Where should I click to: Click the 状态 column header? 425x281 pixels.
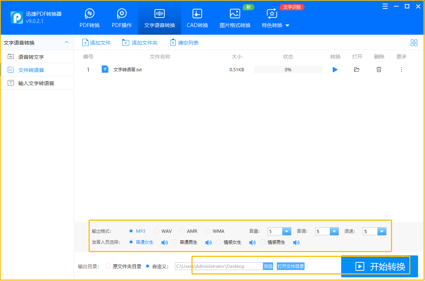(x=288, y=57)
